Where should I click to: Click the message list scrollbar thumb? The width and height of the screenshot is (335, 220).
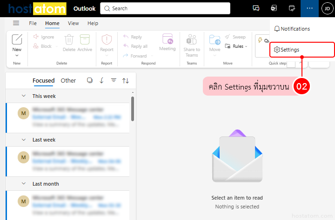(133, 109)
